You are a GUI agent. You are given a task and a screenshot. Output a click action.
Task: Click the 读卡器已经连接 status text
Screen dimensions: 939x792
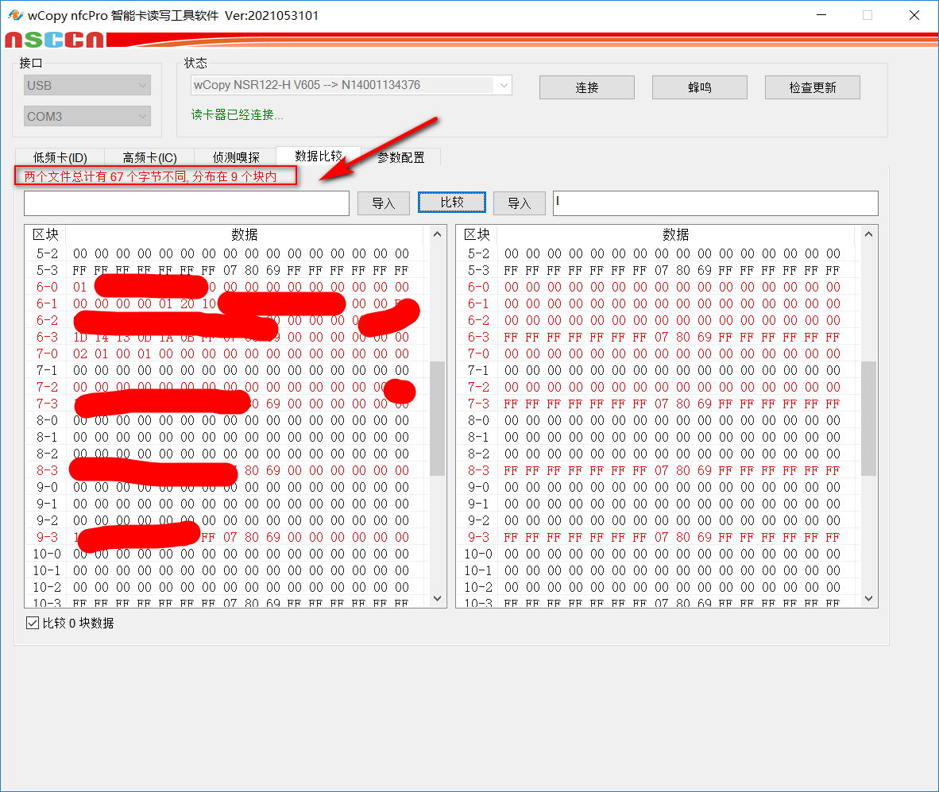pos(238,115)
